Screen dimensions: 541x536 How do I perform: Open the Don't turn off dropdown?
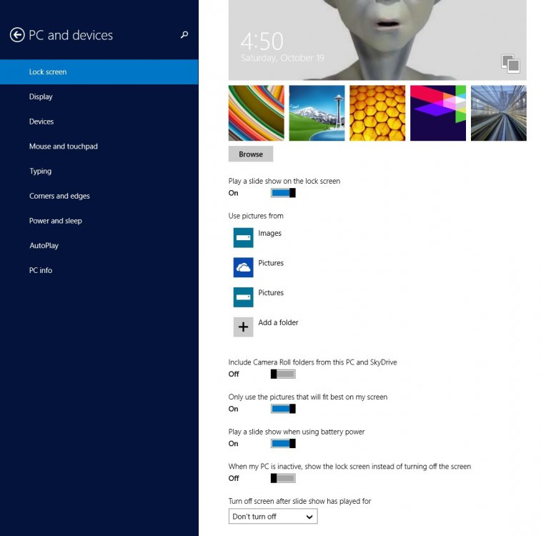(273, 517)
